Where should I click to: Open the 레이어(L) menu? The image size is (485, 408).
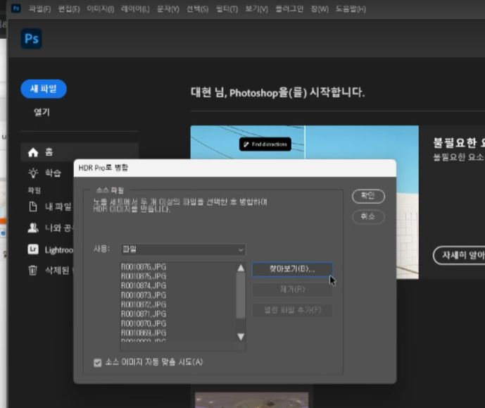tap(135, 9)
